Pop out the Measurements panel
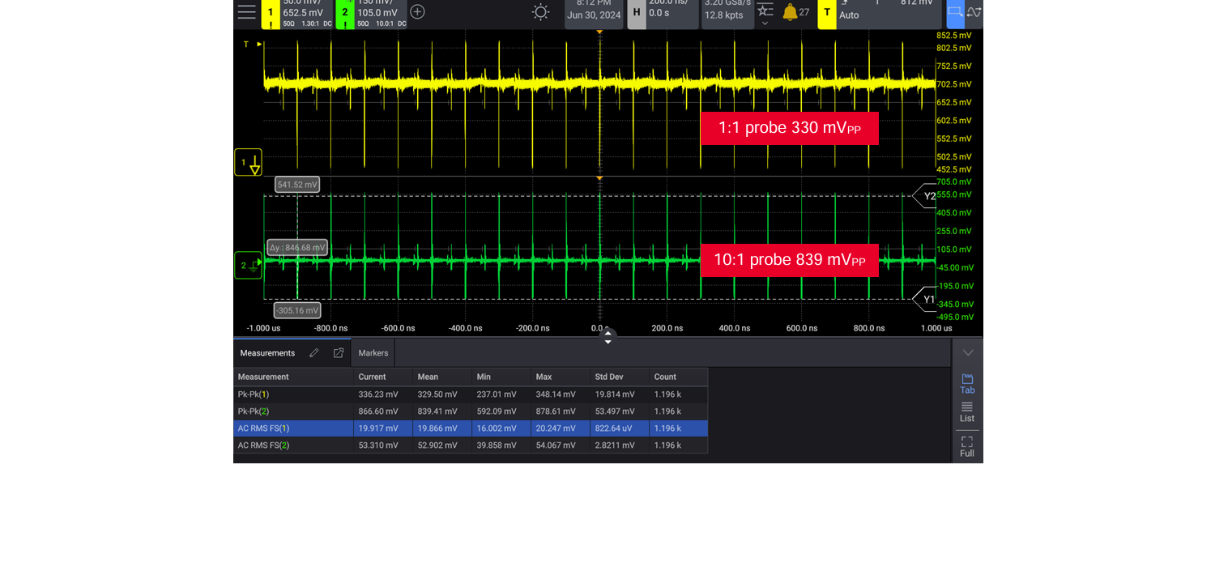 (x=339, y=353)
